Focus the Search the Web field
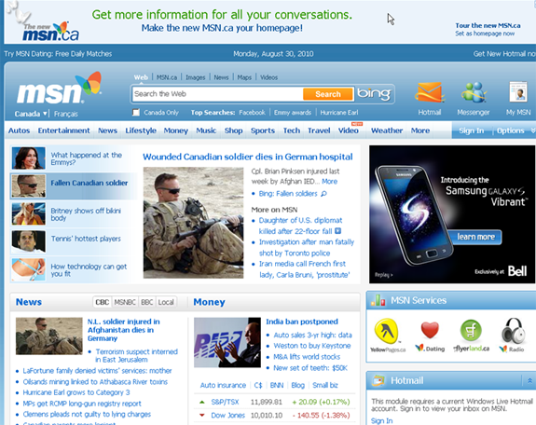Viewport: 536px width, 425px height. point(217,94)
